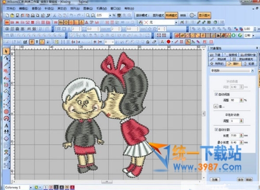Click the New document icon

coord(7,16)
